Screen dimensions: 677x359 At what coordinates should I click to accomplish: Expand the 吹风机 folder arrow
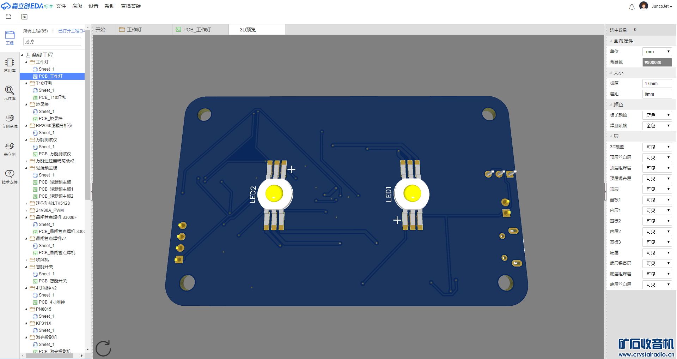pos(26,260)
